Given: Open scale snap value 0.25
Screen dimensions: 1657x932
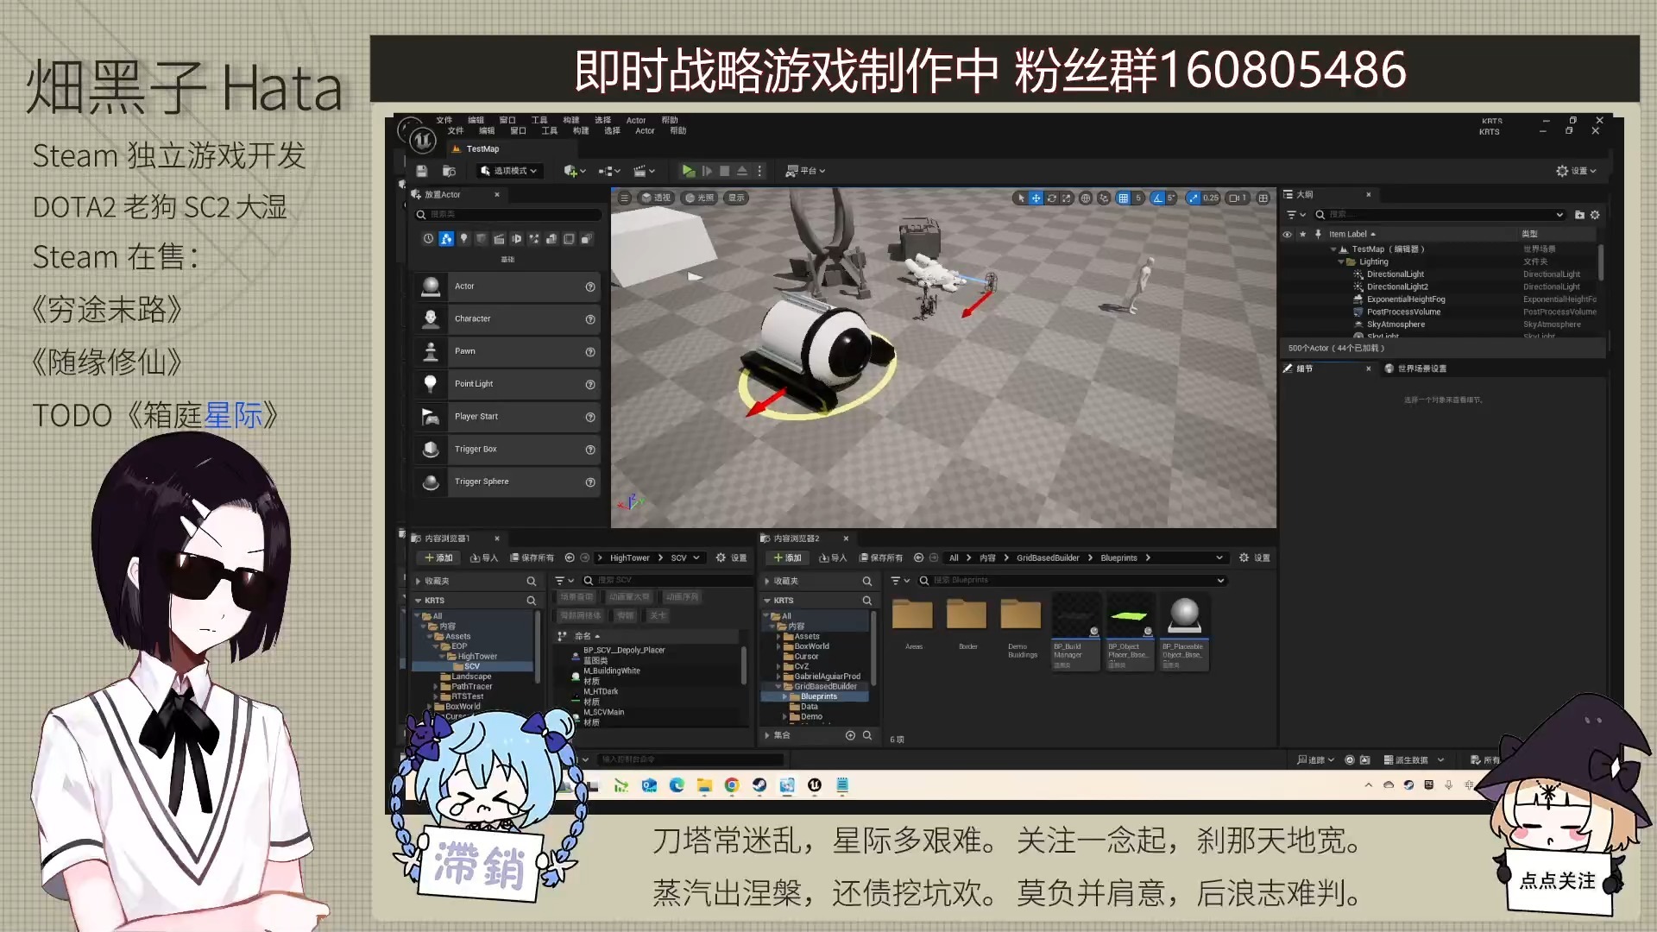Looking at the screenshot, I should (1211, 198).
